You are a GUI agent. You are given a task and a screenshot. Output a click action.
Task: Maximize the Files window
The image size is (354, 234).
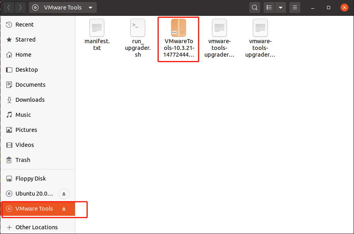pos(329,8)
